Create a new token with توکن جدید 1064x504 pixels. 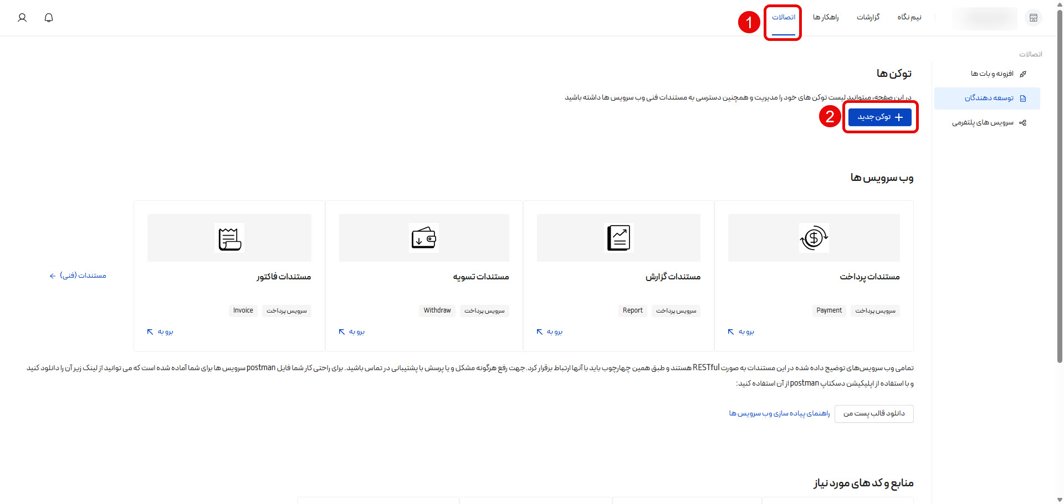(x=880, y=117)
